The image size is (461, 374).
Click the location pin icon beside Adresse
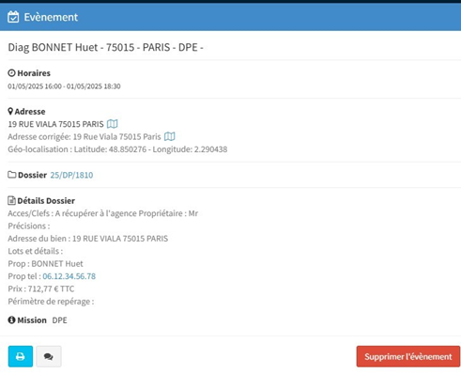10,111
